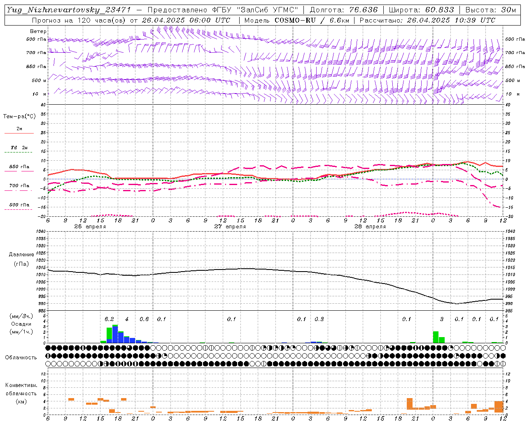Click the 0.3 three-hour precipitation total
Image resolution: width=527 pixels, height=422 pixels.
pyautogui.click(x=319, y=319)
